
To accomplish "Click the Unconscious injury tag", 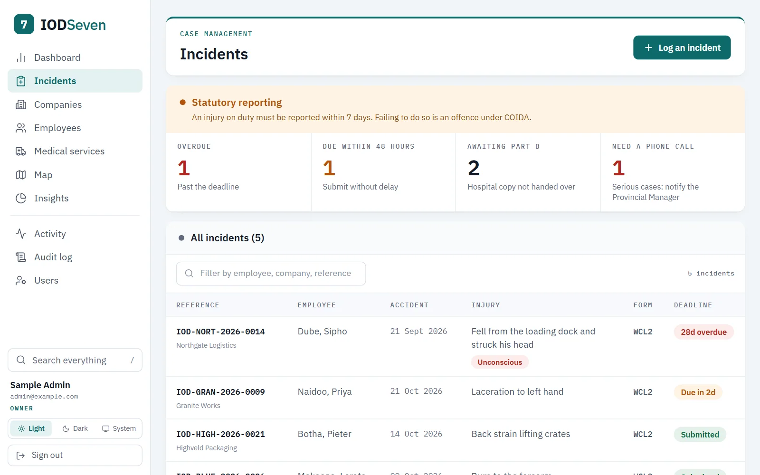I will (500, 362).
